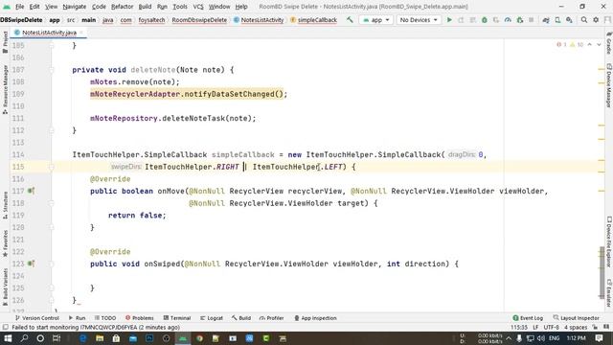Open Windows notification center icon
The width and height of the screenshot is (613, 345).
599,338
